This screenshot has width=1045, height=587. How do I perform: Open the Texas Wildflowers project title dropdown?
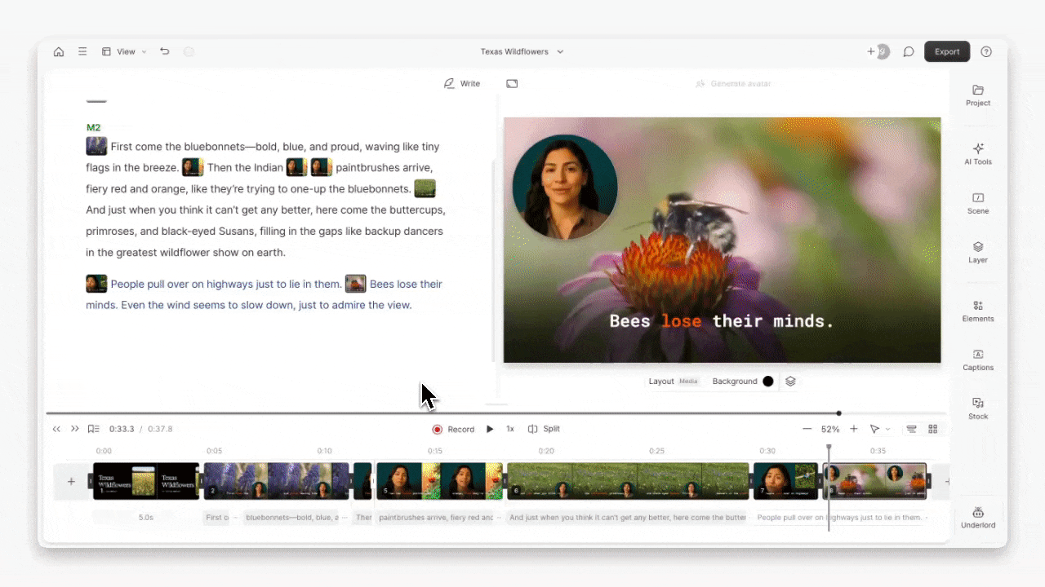point(522,51)
